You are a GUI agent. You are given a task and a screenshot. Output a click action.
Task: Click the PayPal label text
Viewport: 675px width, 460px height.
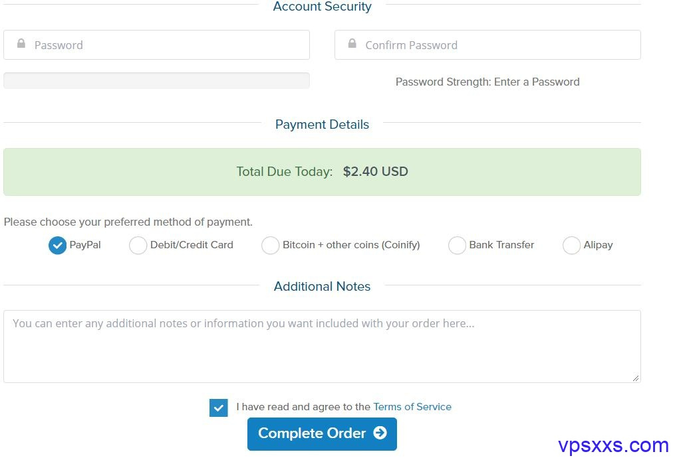click(85, 245)
